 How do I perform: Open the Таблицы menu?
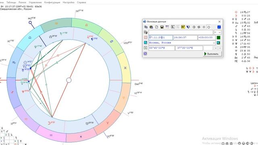click(11, 2)
